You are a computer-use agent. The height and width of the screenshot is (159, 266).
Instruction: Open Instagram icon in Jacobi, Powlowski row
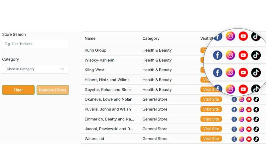tap(242, 129)
